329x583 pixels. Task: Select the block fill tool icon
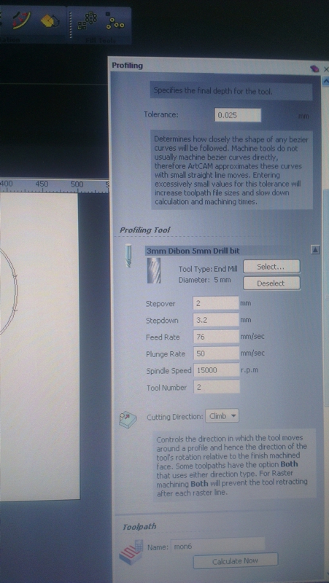point(87,21)
